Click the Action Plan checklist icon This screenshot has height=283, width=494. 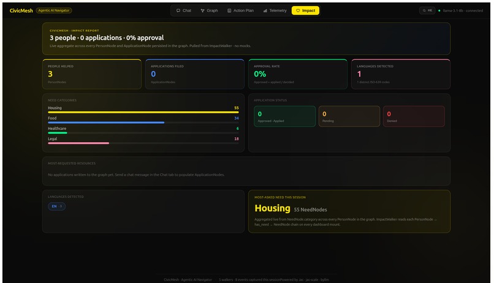[x=229, y=10]
